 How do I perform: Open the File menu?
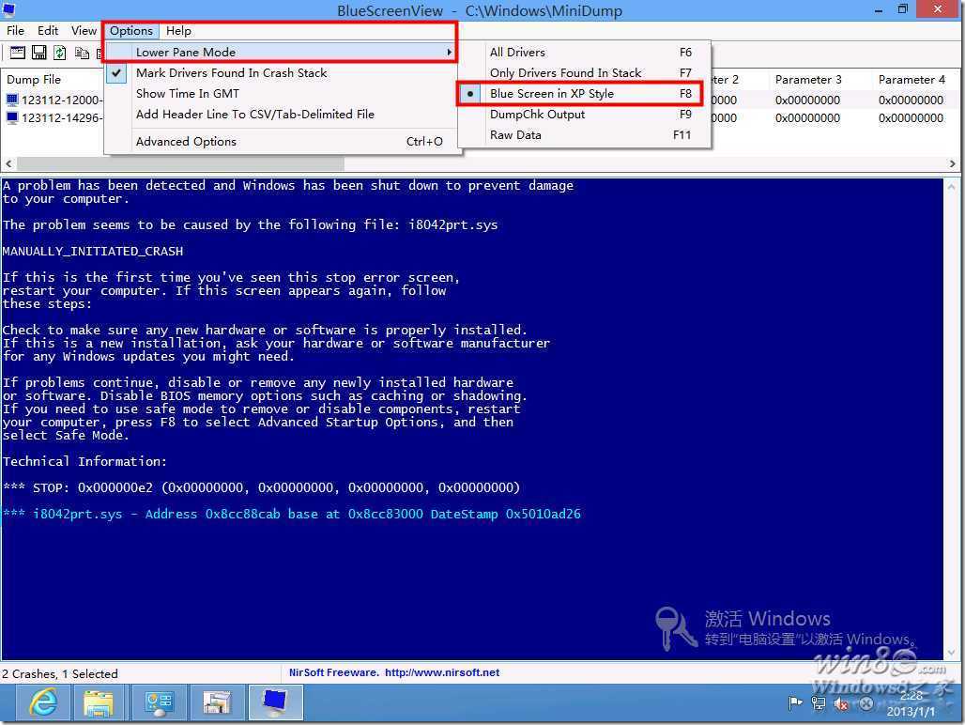pyautogui.click(x=15, y=31)
